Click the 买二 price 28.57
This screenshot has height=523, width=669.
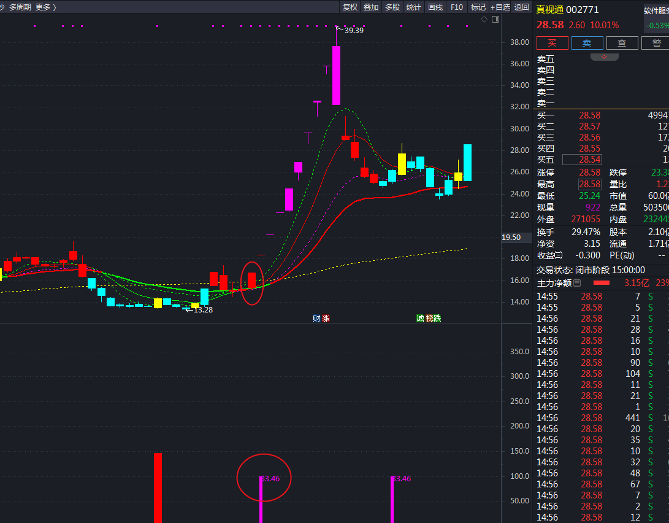click(x=590, y=126)
